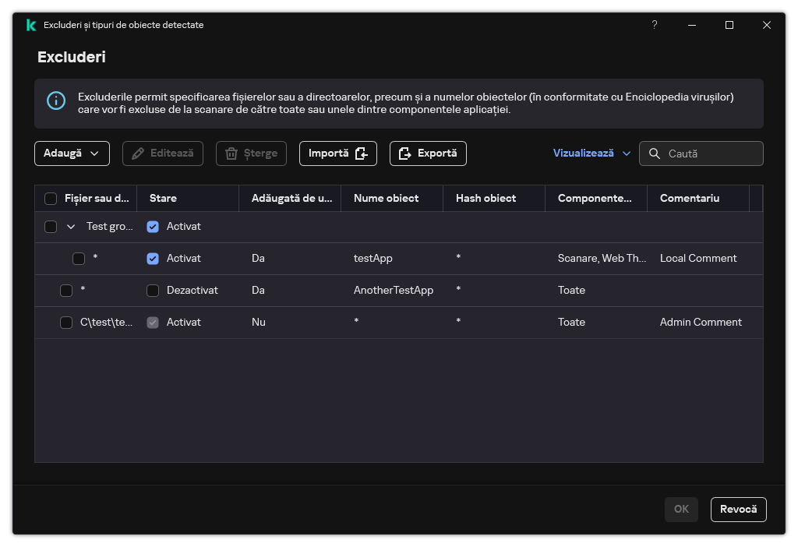Select the C\test\ row checkbox
This screenshot has height=547, width=798.
click(x=66, y=323)
